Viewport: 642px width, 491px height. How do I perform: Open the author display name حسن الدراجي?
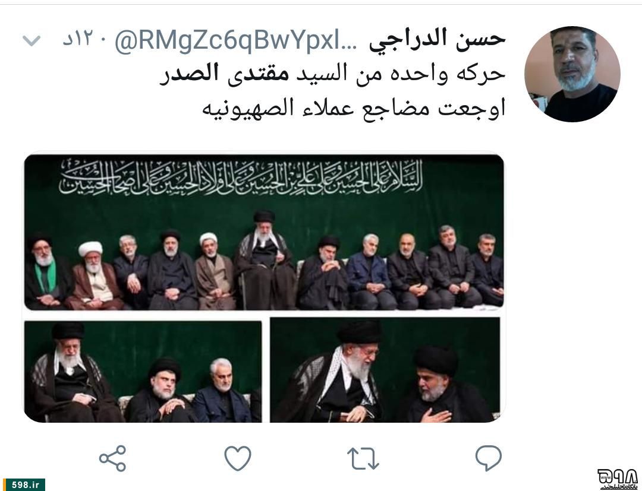(x=437, y=39)
